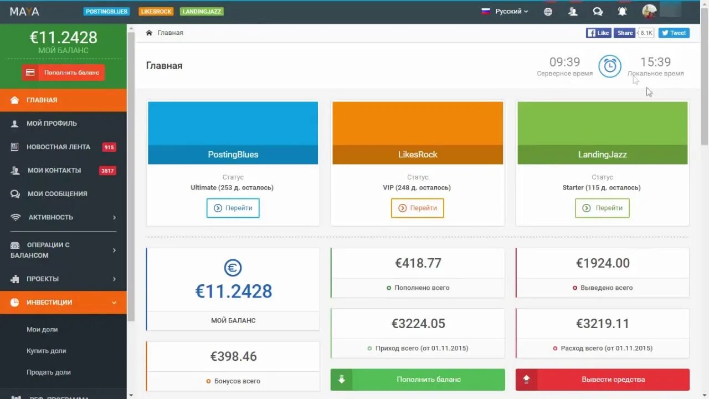Click the pie chart icon beside ИНВЕСТИЦИИ

point(16,303)
